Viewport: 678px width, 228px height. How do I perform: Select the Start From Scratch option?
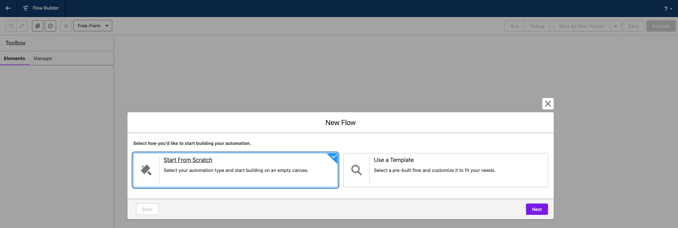(x=235, y=170)
